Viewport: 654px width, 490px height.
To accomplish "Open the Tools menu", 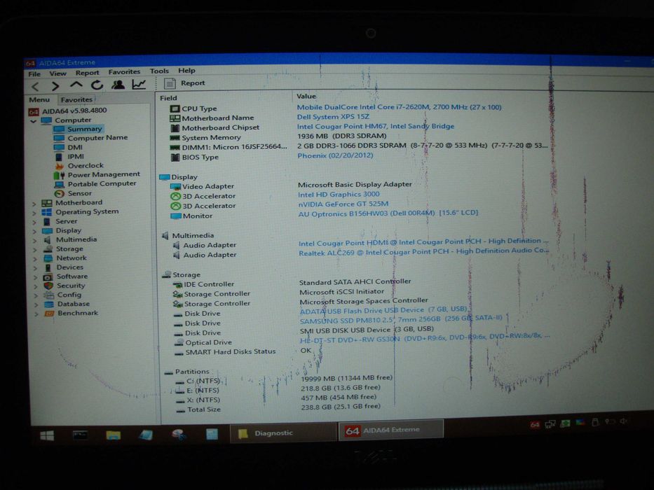I will tap(159, 71).
